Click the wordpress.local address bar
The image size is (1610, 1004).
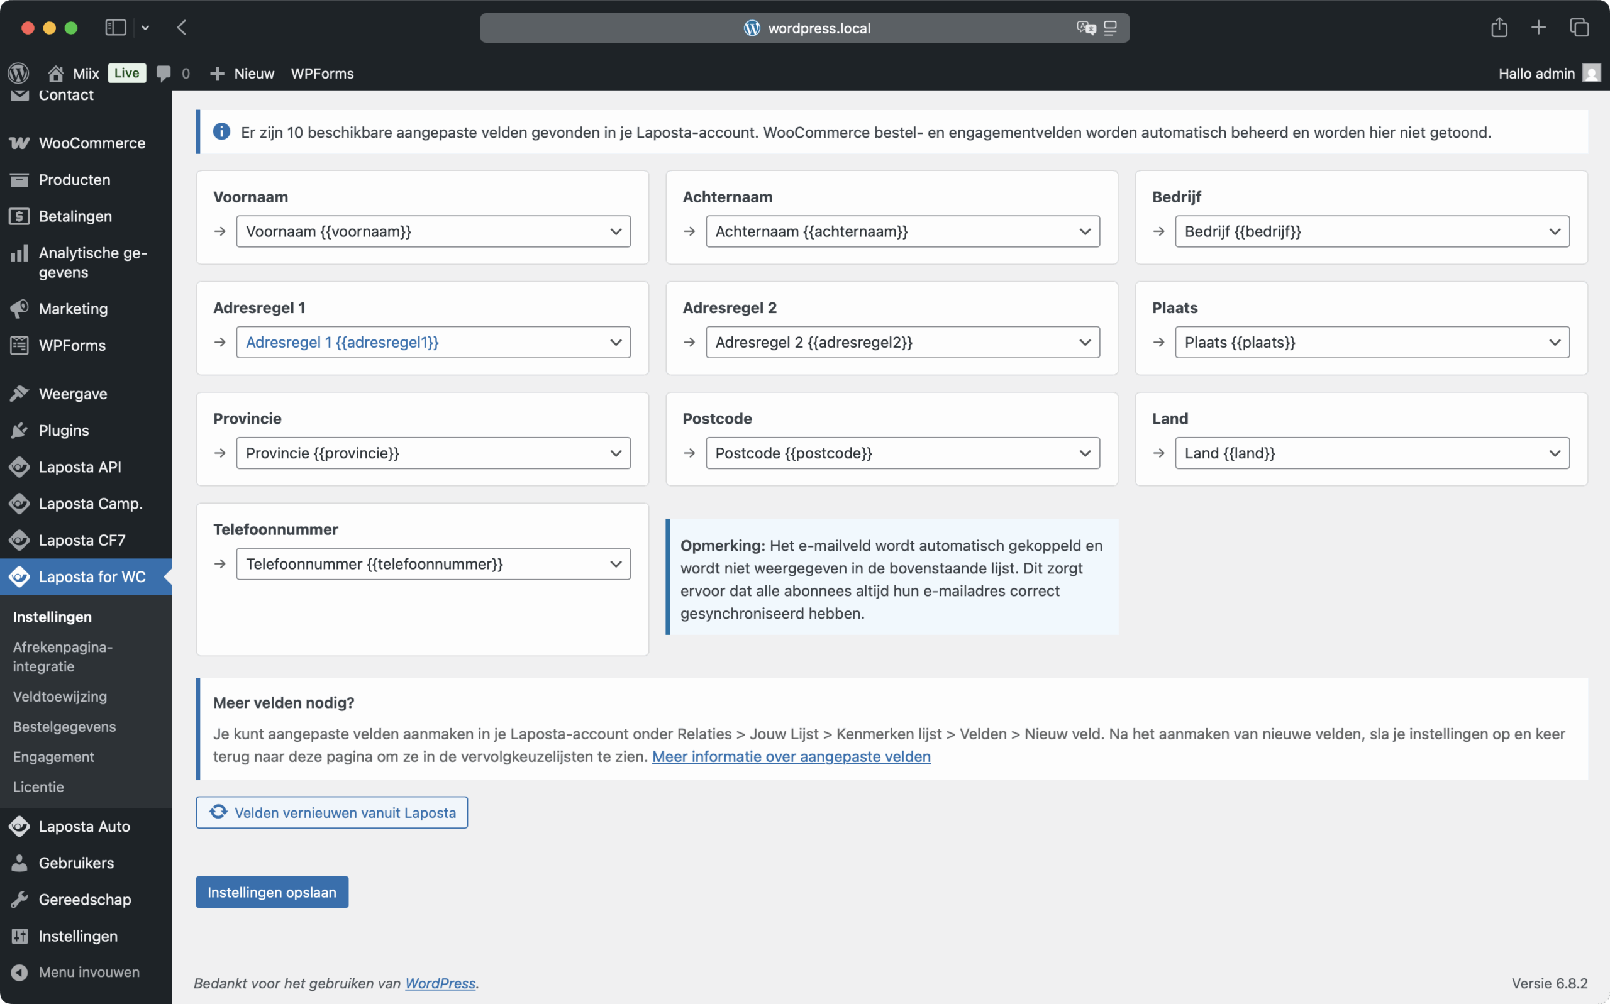click(804, 28)
